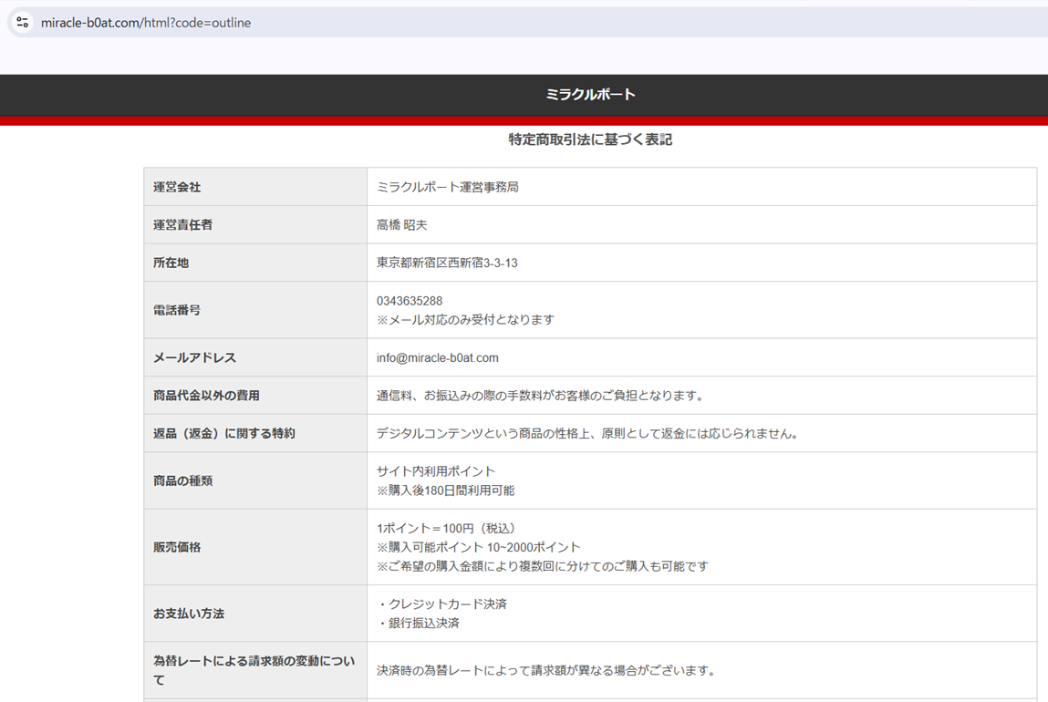Click the 商品代金以外の費用 row label

tap(206, 396)
